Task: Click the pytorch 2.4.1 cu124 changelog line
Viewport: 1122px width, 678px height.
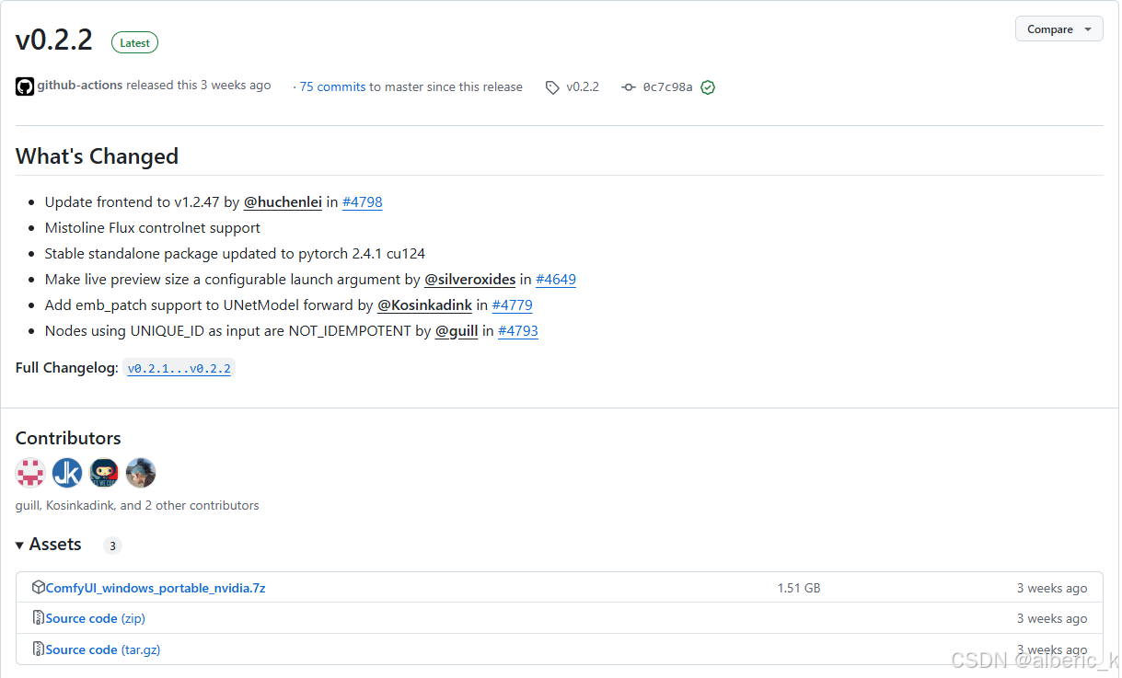Action: click(235, 254)
